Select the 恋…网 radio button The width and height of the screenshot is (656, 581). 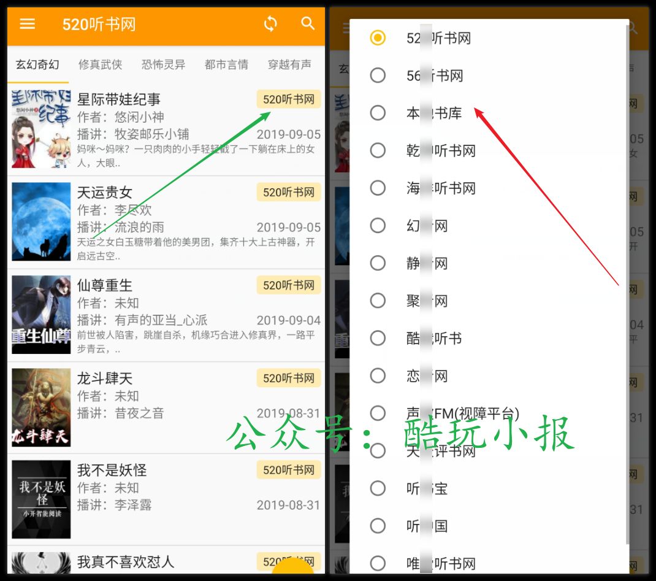coord(378,375)
